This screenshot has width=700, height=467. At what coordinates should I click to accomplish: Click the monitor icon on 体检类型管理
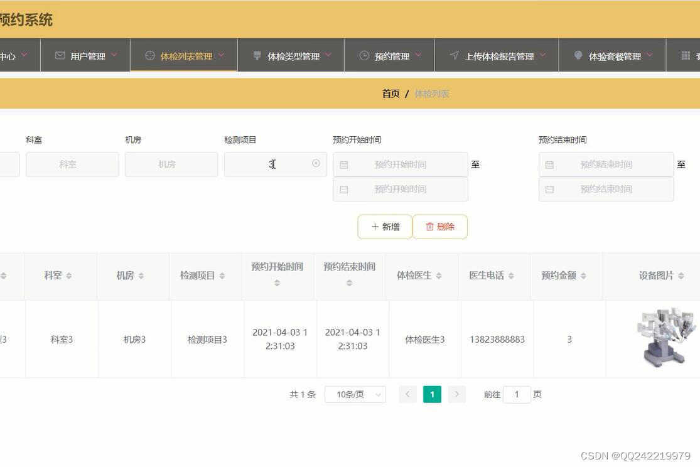(257, 55)
